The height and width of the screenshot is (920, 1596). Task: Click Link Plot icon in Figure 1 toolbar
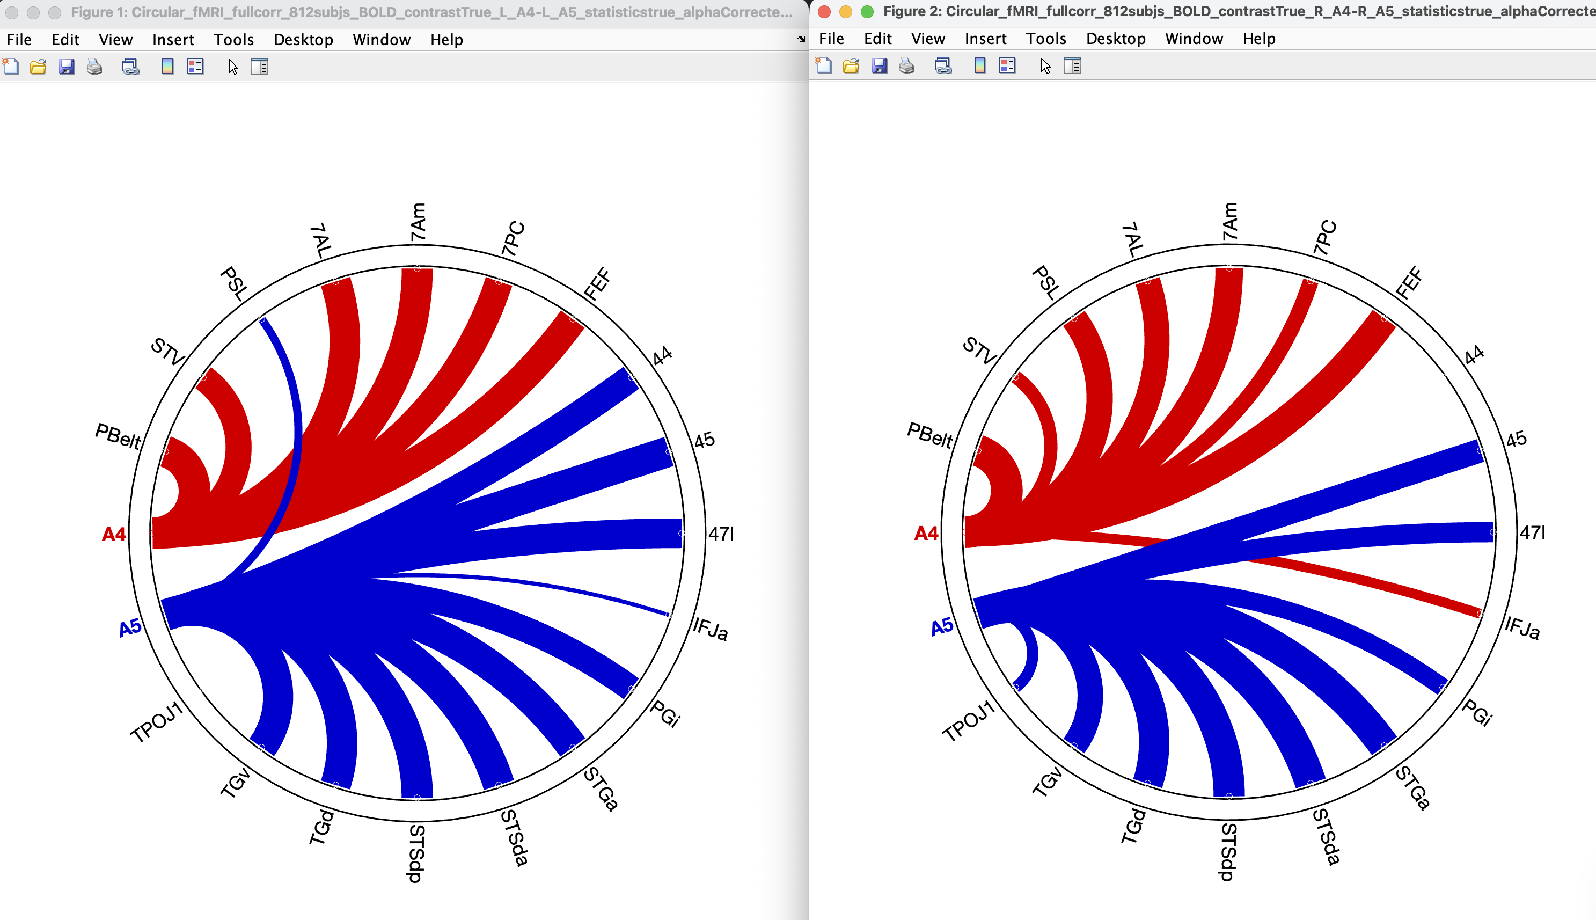pyautogui.click(x=131, y=67)
